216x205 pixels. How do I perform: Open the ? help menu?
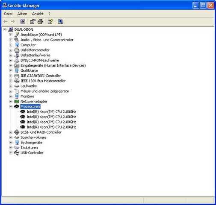tap(49, 14)
